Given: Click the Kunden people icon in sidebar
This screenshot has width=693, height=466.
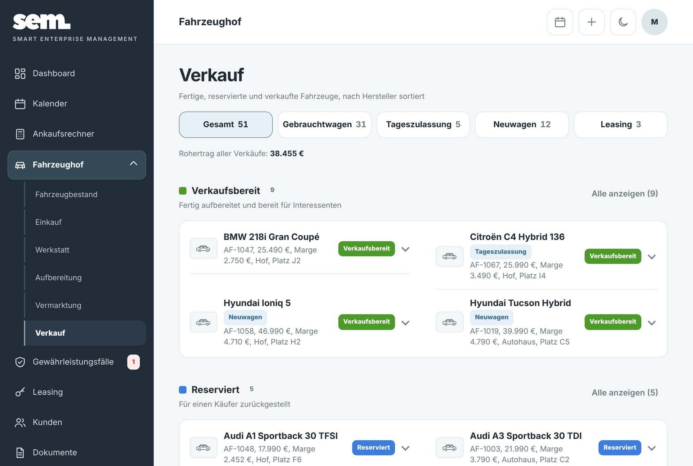Looking at the screenshot, I should coord(20,422).
